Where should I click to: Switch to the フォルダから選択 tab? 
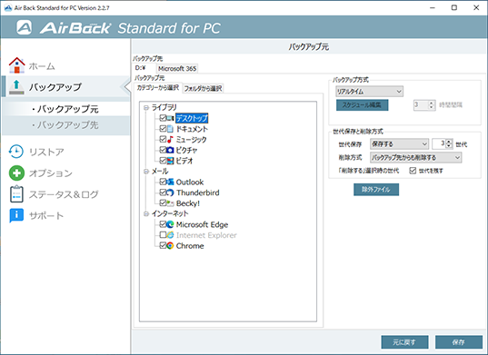coord(203,88)
